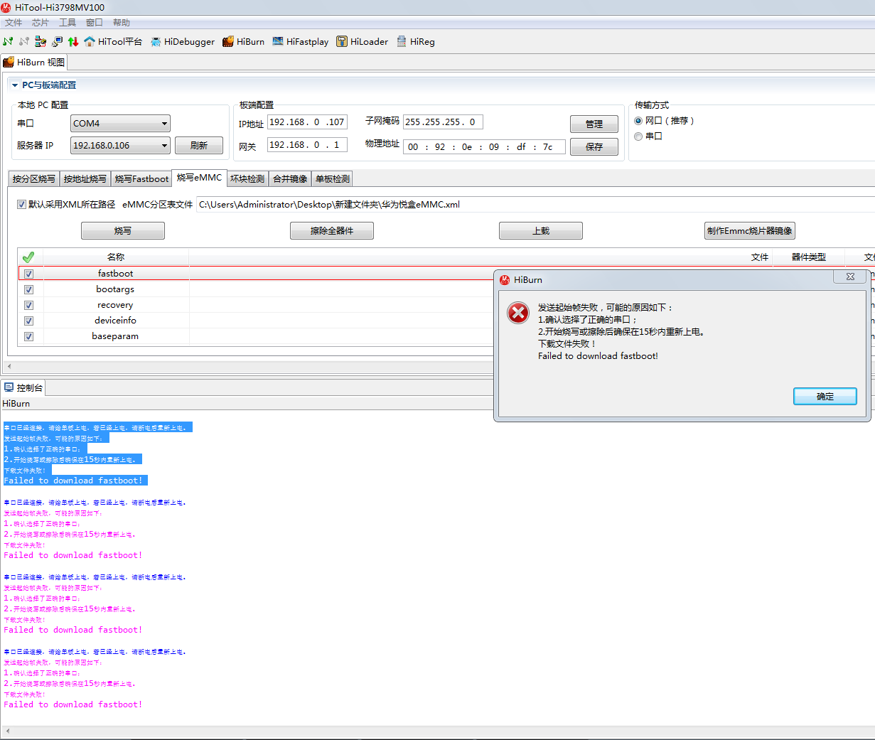Open the 工具 menu

point(68,23)
